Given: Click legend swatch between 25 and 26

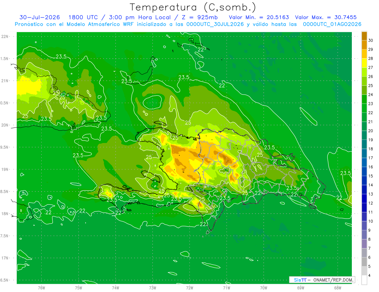Looking at the screenshot, I should [364, 81].
